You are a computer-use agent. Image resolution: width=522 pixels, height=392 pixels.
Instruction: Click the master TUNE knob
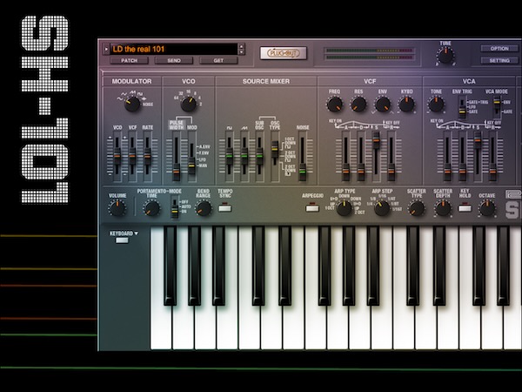pyautogui.click(x=445, y=55)
